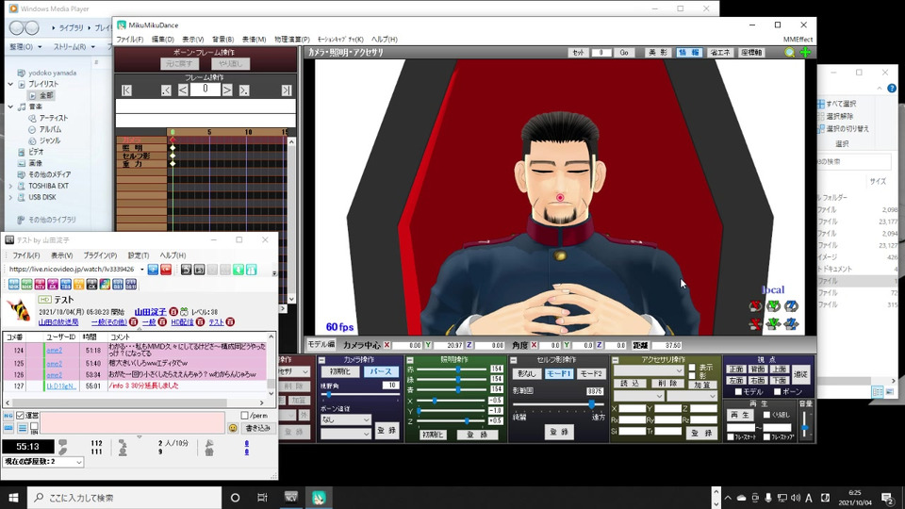Step to the previous frame with the < button
Image resolution: width=905 pixels, height=509 pixels.
click(182, 90)
